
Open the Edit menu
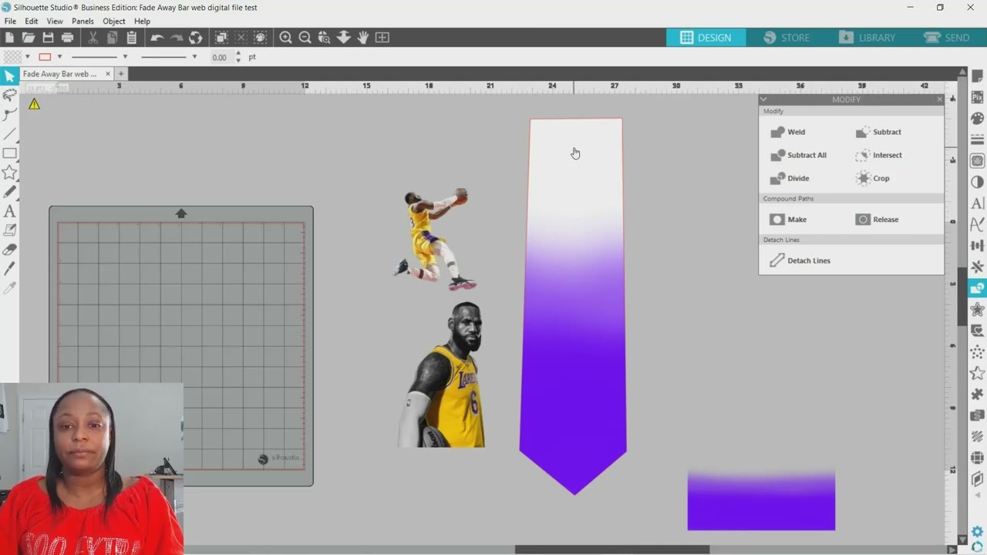point(32,22)
